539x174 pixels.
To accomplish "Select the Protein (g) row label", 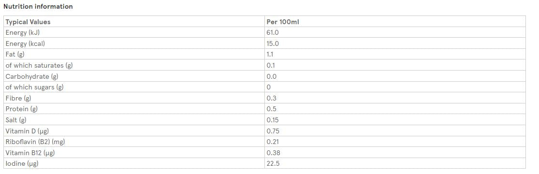I will [21, 109].
